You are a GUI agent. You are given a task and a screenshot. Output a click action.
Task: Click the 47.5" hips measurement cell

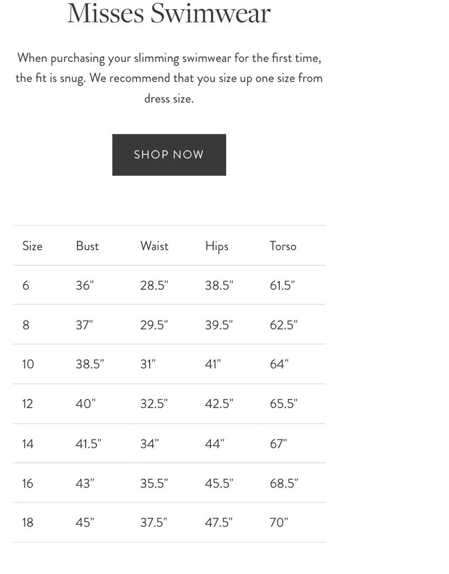pos(218,522)
